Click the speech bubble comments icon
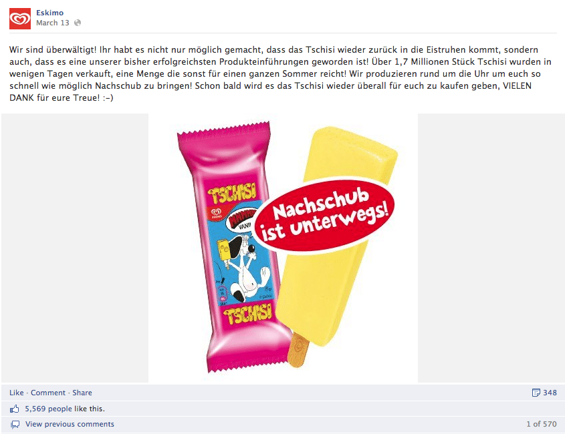The height and width of the screenshot is (434, 565). (15, 424)
